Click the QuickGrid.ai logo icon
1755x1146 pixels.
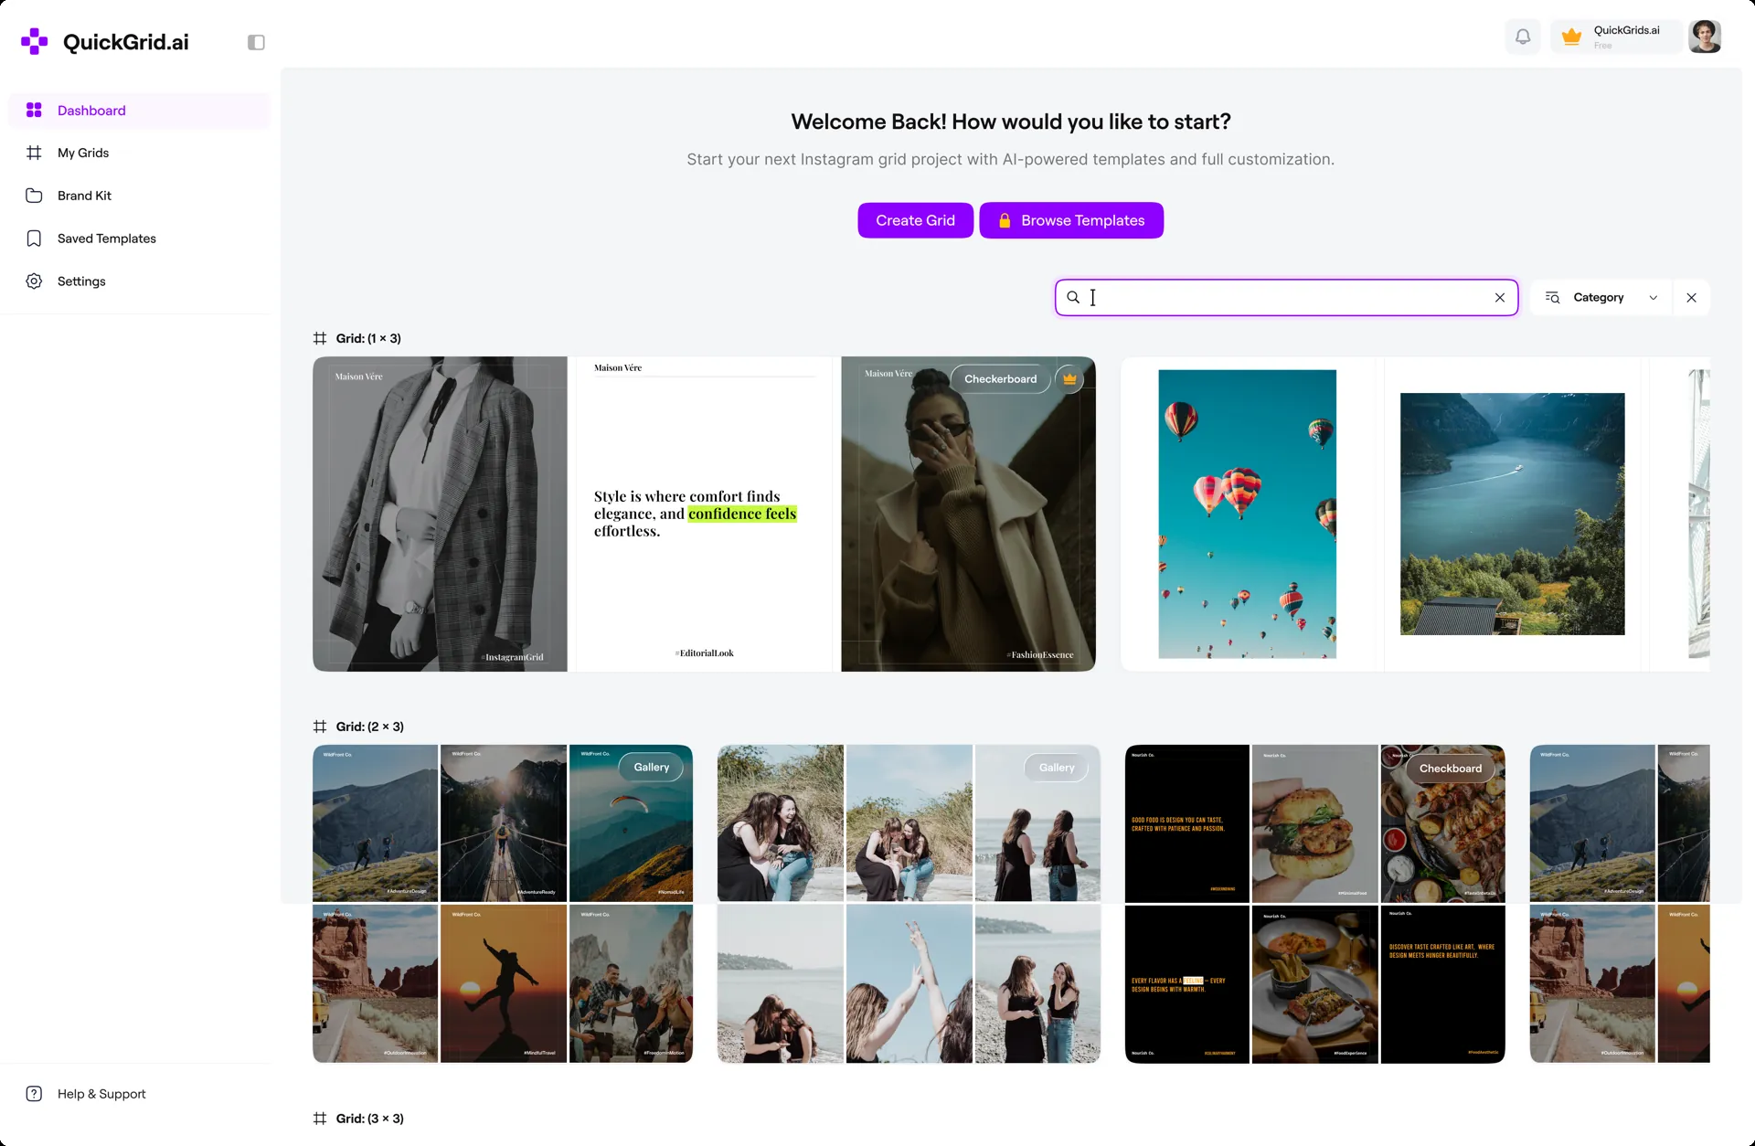tap(35, 41)
